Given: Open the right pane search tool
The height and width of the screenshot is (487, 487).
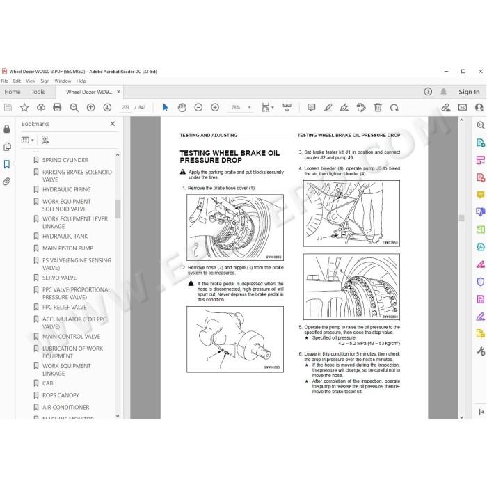Looking at the screenshot, I should 480,125.
